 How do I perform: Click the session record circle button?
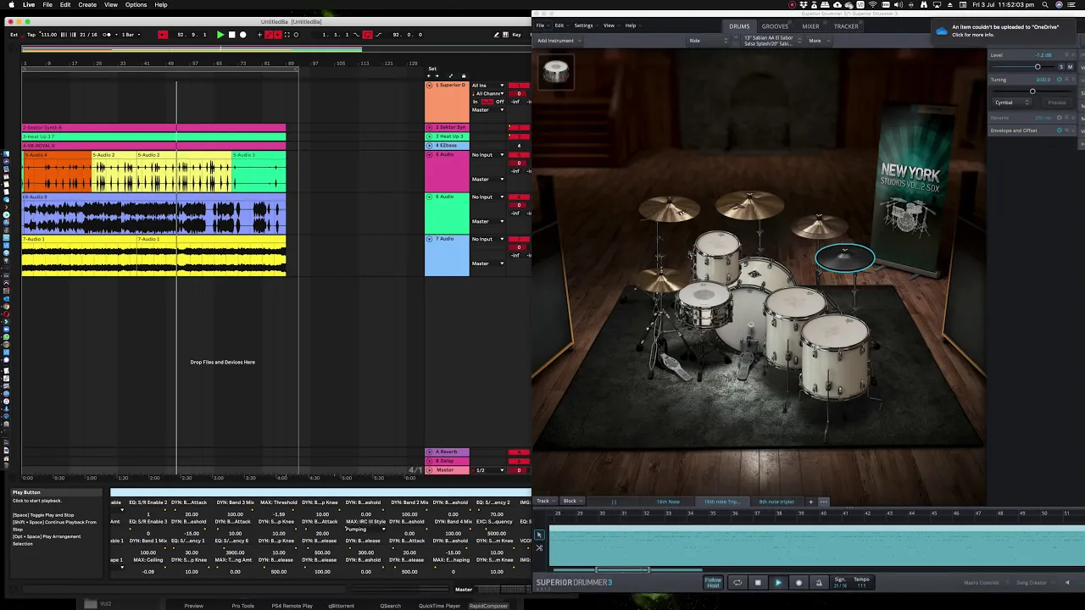296,35
